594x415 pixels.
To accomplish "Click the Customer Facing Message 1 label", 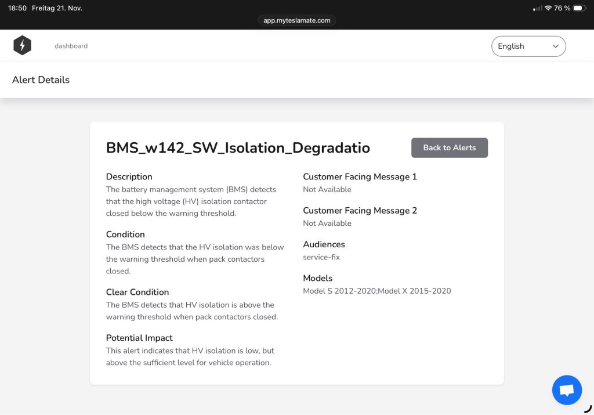I will [360, 177].
